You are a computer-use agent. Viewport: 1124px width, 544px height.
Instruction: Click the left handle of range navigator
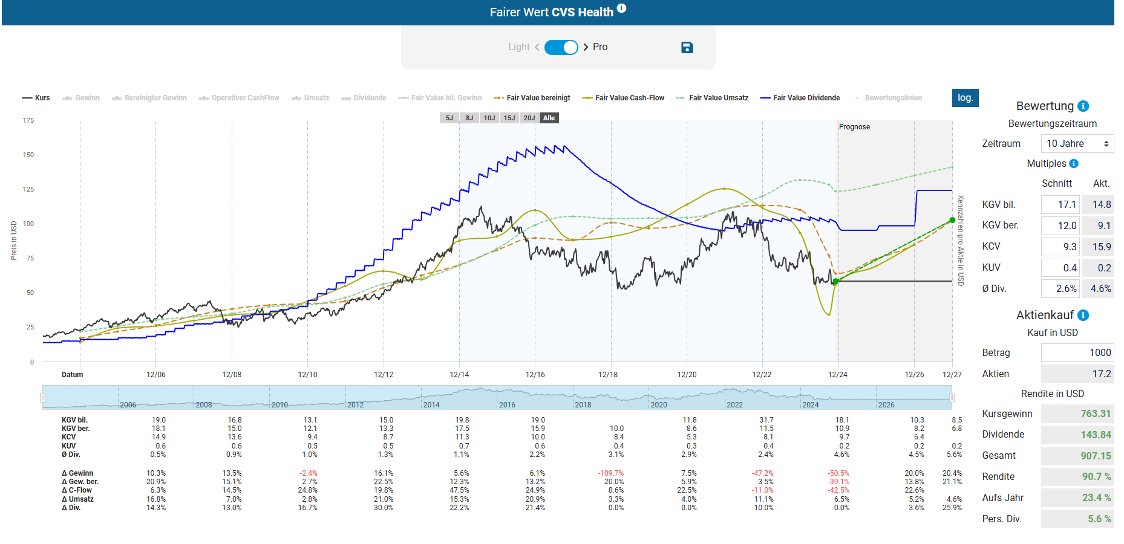click(x=42, y=397)
